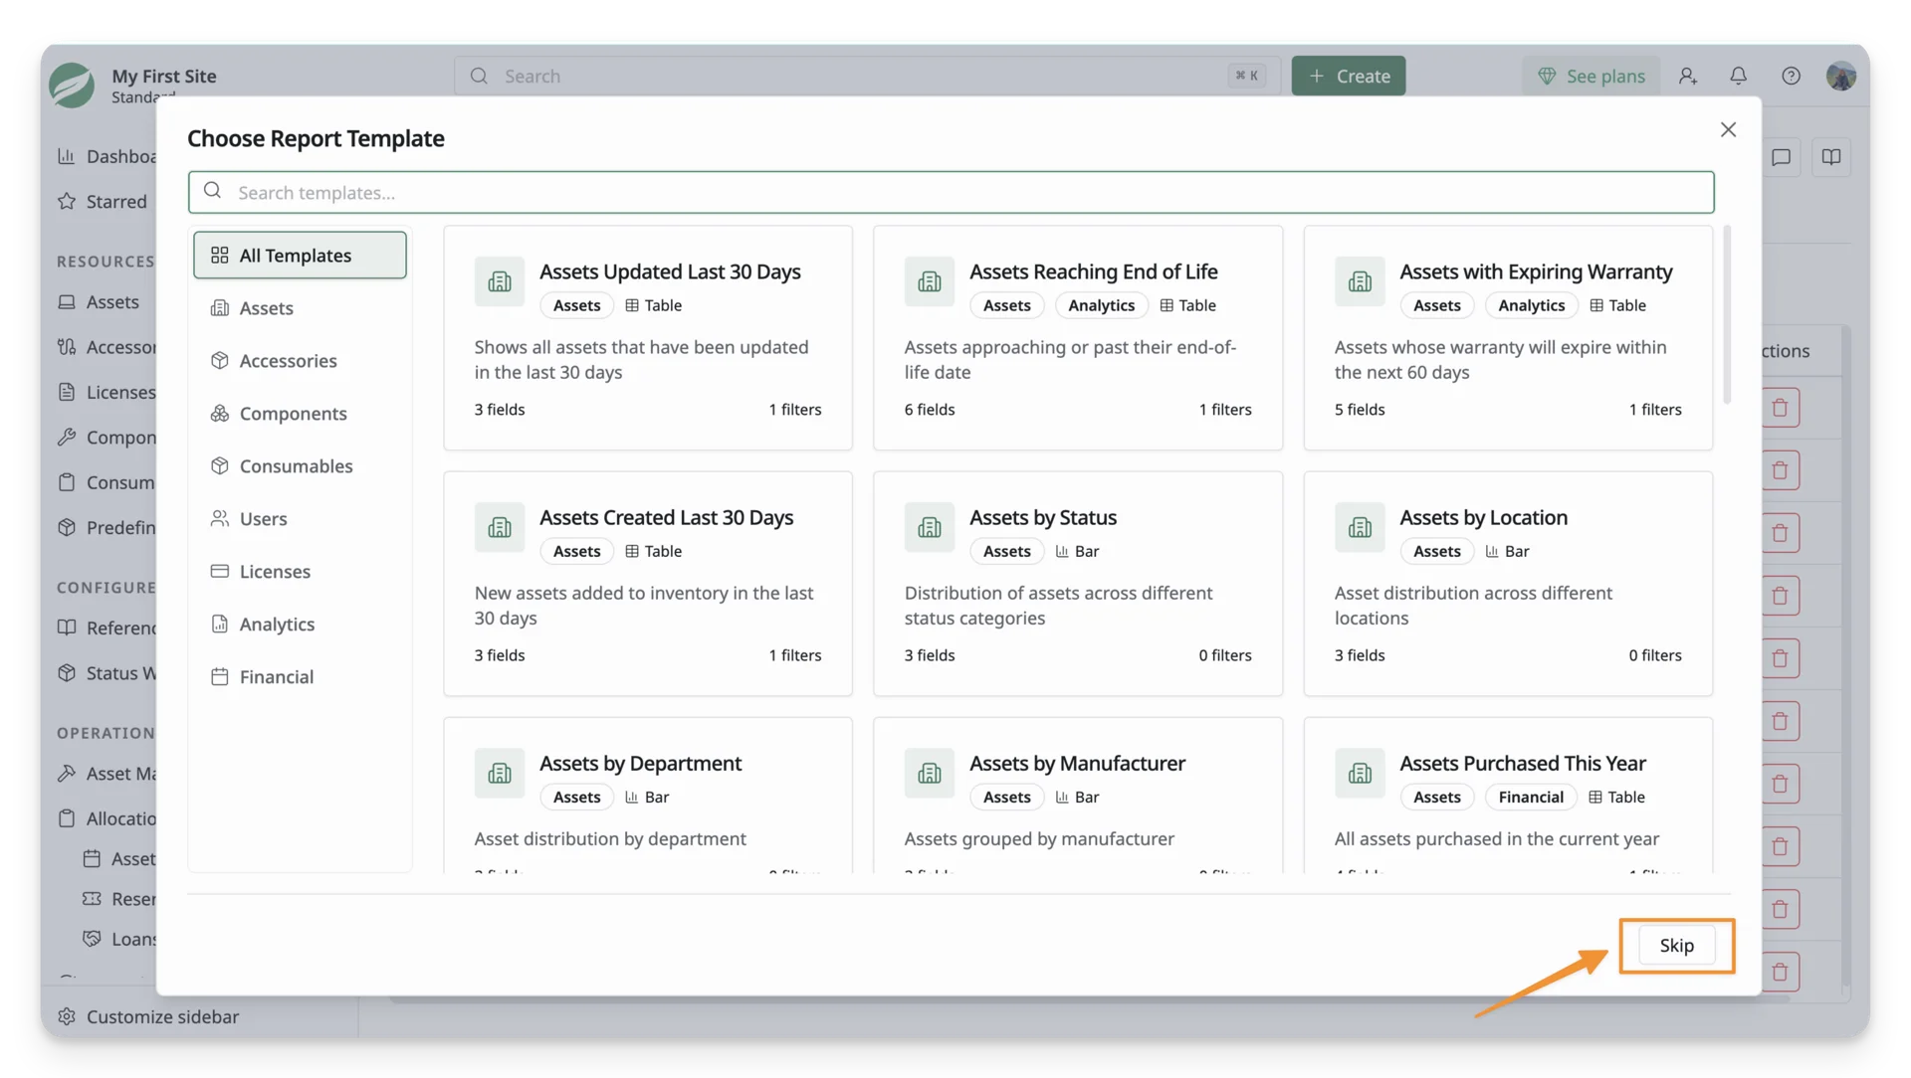Choose Assets by Manufacturer template

point(1078,796)
